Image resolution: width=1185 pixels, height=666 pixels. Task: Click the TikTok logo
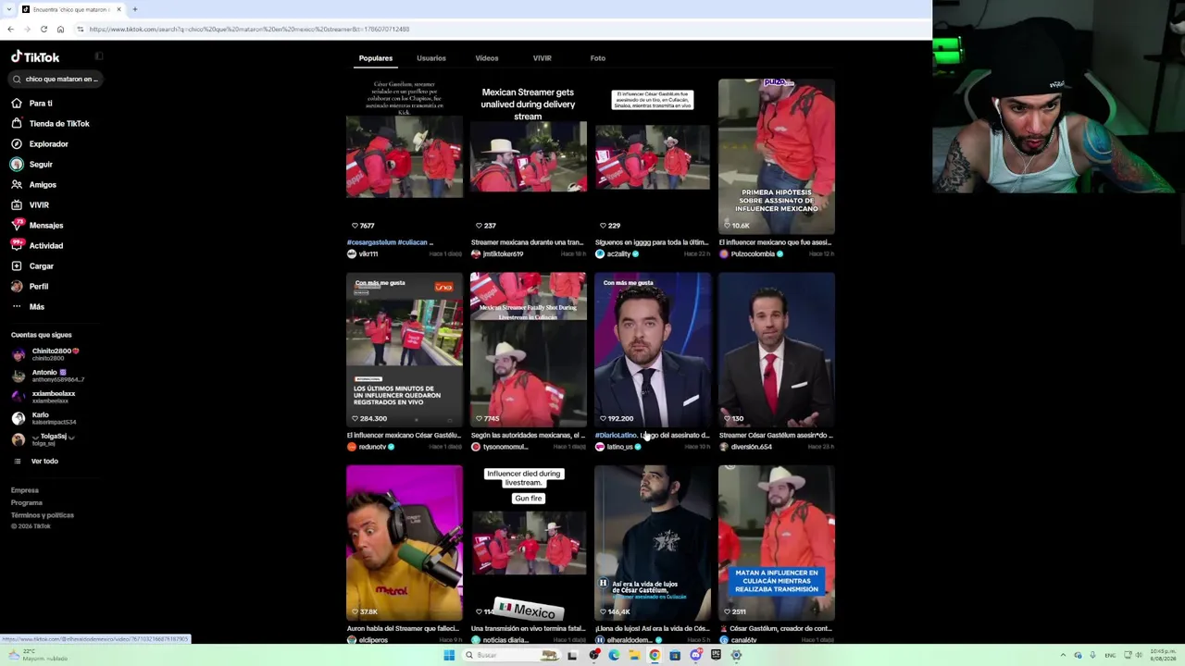point(35,56)
